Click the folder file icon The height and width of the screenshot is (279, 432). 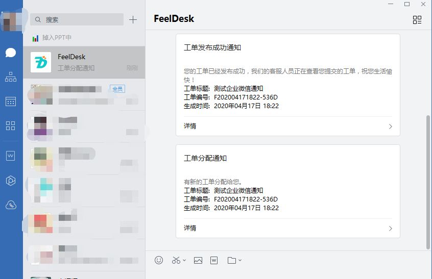[232, 260]
